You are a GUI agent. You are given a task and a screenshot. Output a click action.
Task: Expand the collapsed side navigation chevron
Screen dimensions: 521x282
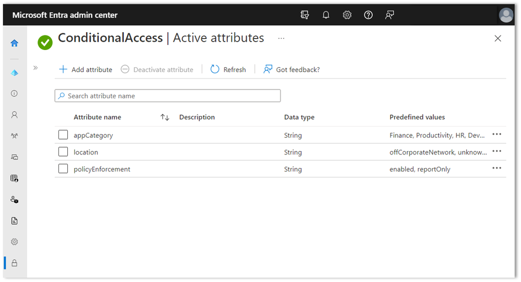pos(35,68)
